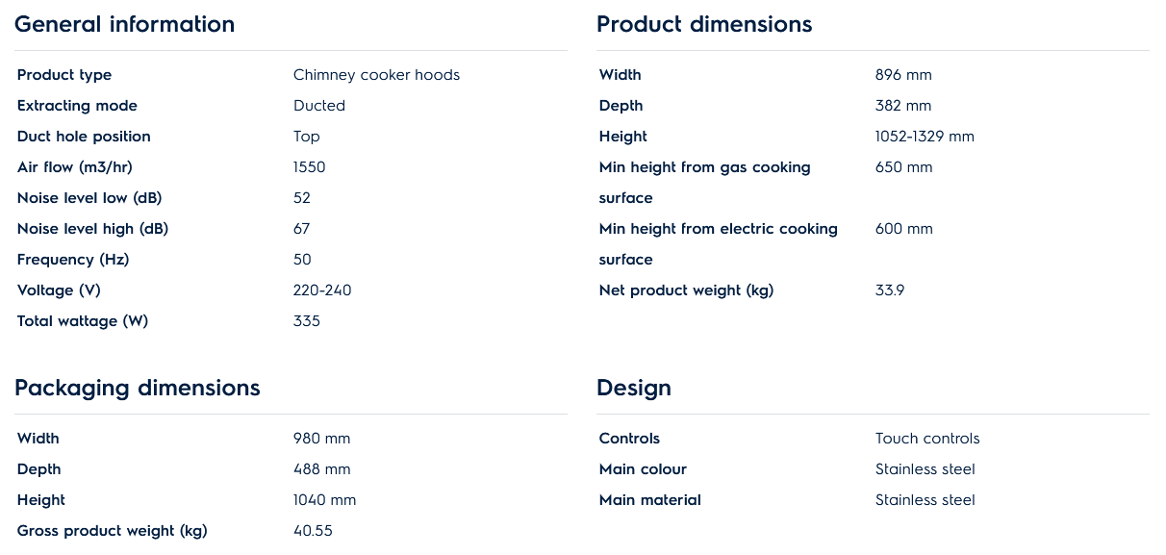Viewport: 1166px width, 555px height.
Task: Select the 980 mm packaging width value
Action: [321, 439]
